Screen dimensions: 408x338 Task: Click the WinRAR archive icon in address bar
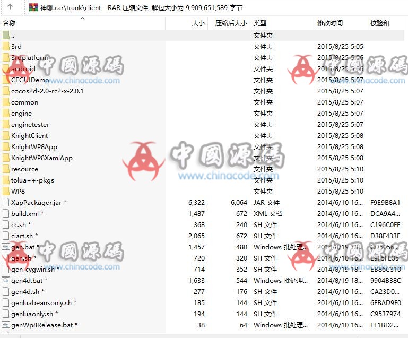tap(33, 7)
